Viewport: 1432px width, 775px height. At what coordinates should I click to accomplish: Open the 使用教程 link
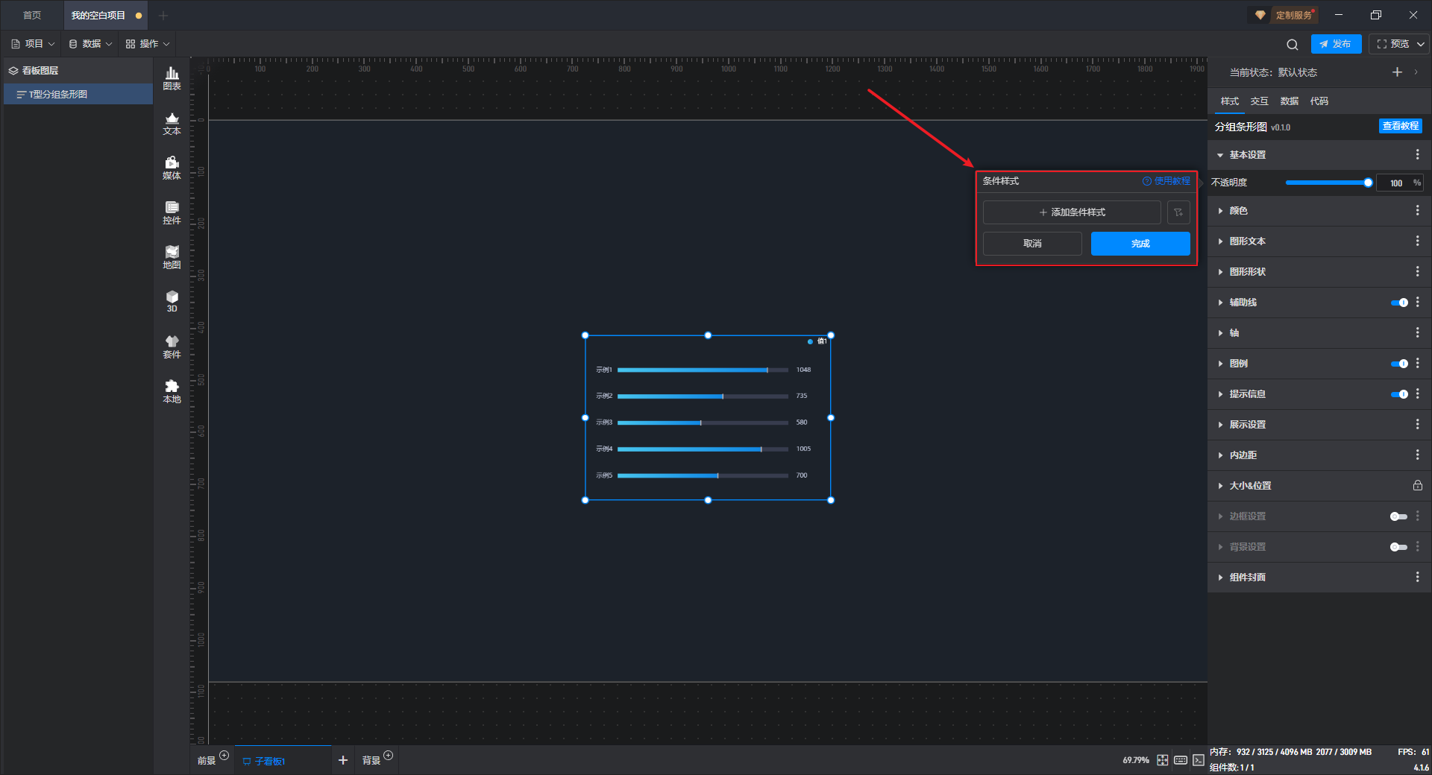tap(1166, 181)
